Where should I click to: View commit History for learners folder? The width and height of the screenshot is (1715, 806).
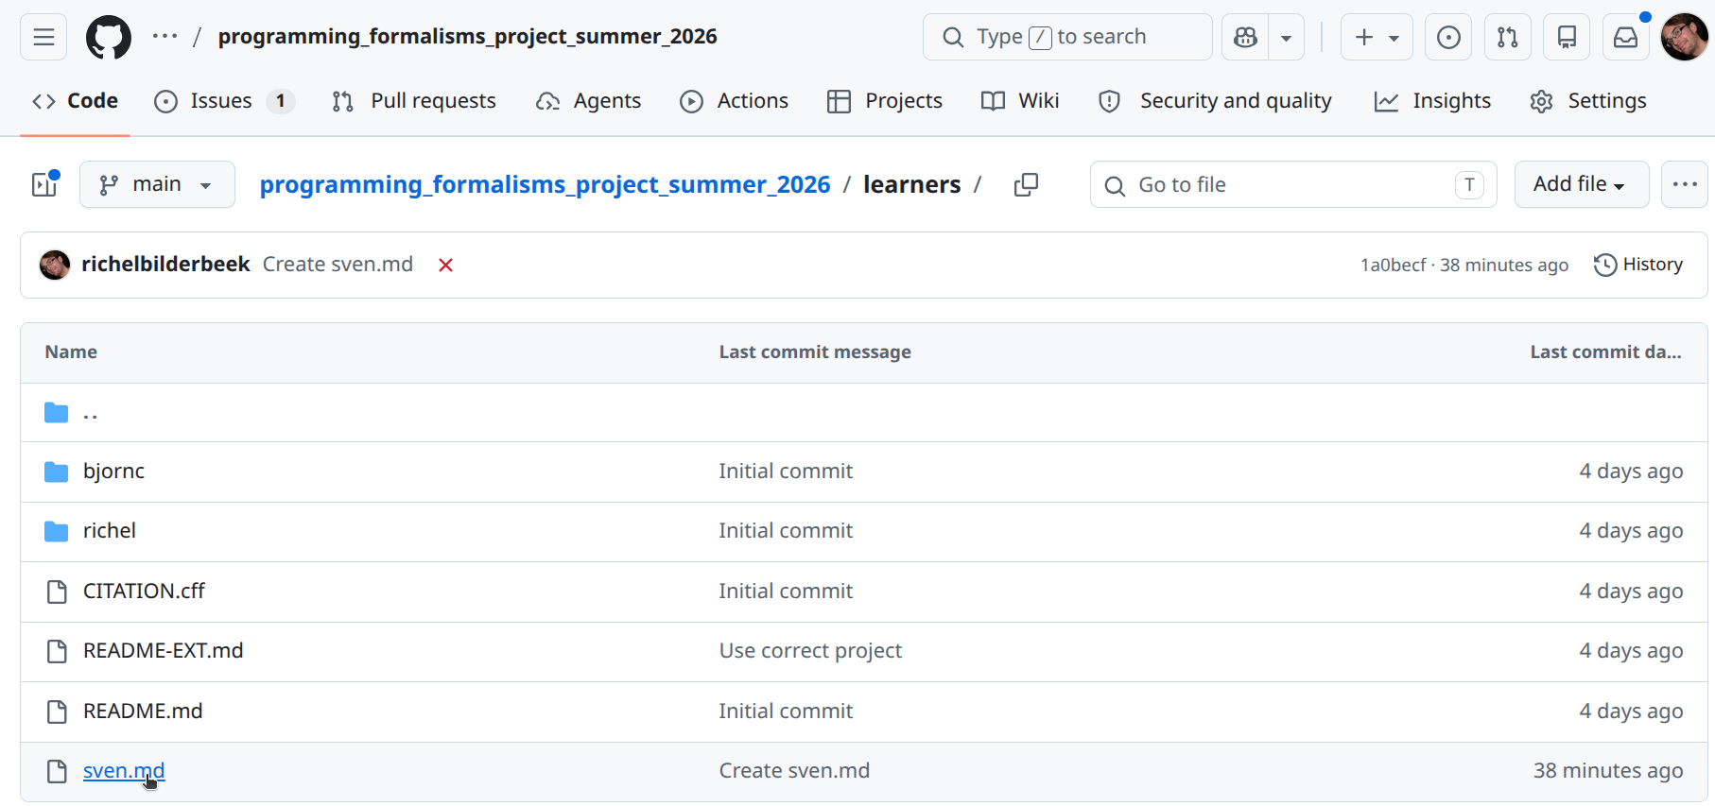(x=1638, y=265)
